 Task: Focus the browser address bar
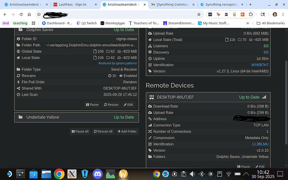(119, 14)
